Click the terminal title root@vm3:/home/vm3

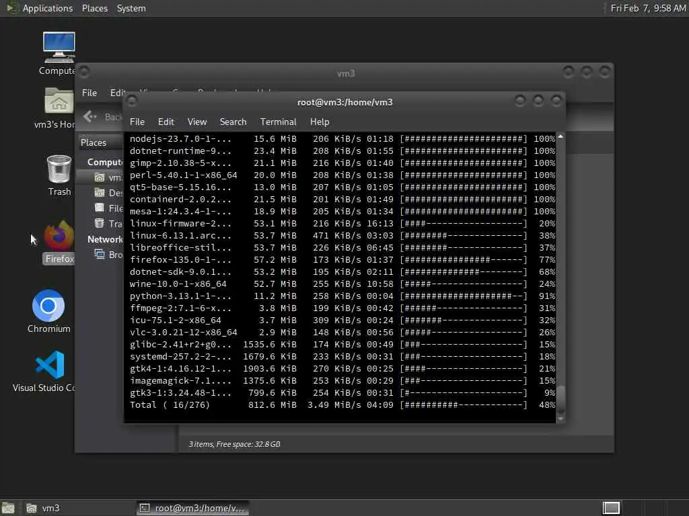(345, 102)
